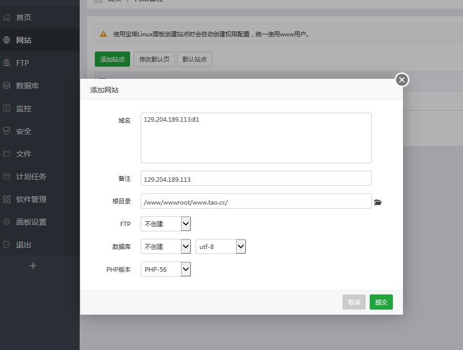
Task: Expand the database creation dropdown
Action: pyautogui.click(x=165, y=246)
